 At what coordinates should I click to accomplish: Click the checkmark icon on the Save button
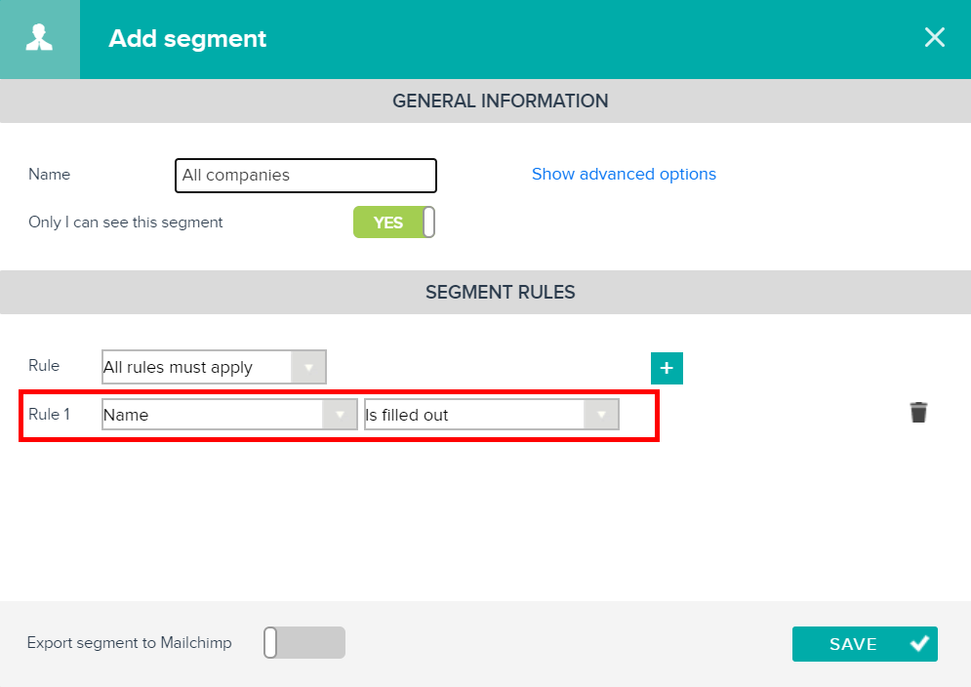[919, 644]
